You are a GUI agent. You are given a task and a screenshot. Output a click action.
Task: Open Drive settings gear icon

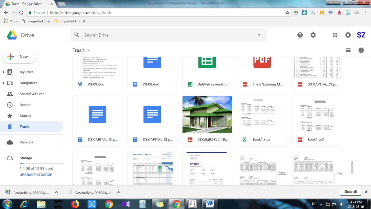(313, 35)
